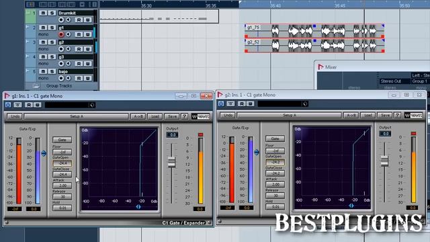Mute the g1 track
Screen dimensions: 430x242
[43, 28]
